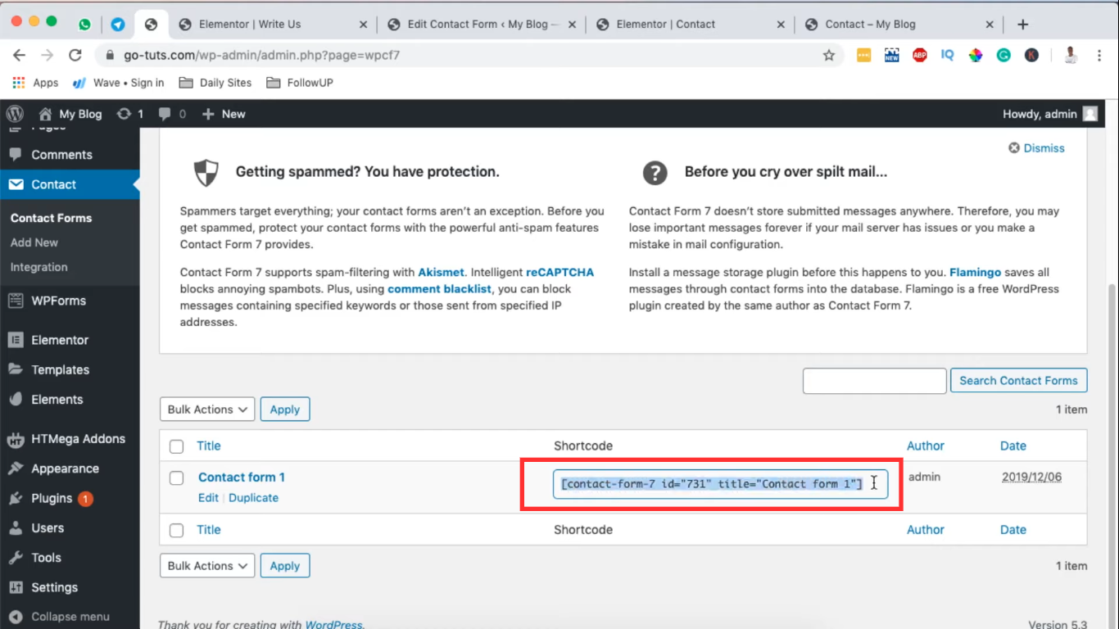Sort table by Date header column

[1013, 446]
